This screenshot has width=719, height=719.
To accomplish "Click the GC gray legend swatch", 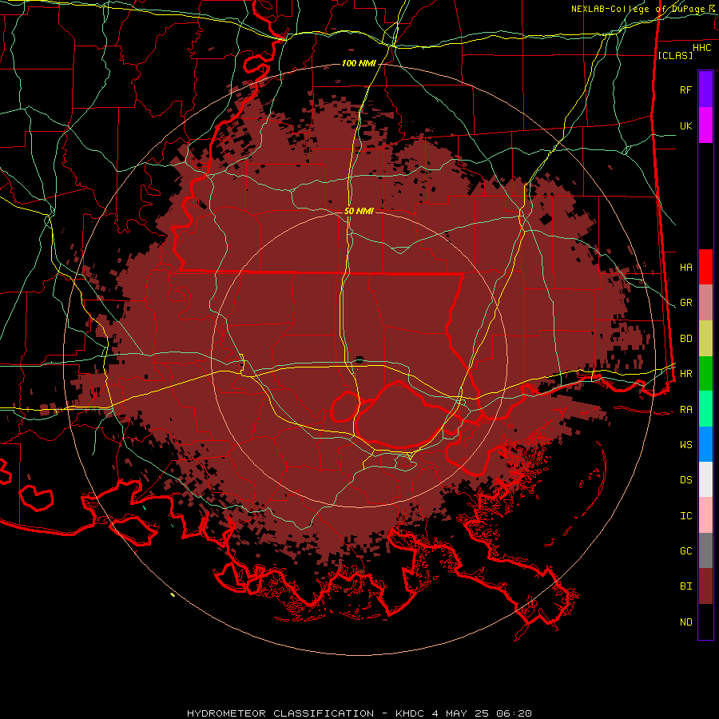I will tap(705, 550).
